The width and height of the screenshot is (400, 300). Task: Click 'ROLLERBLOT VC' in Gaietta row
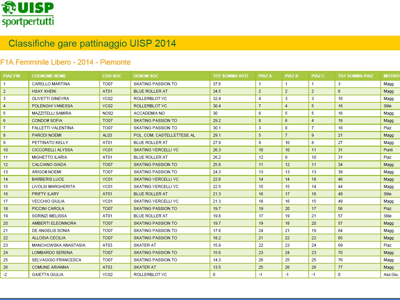click(150, 275)
